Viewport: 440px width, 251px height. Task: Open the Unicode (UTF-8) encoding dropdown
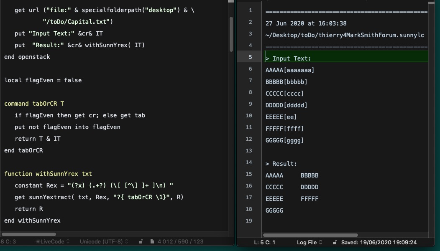(x=104, y=241)
